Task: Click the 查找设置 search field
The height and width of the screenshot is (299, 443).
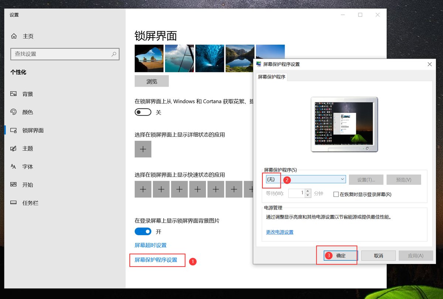Action: tap(65, 54)
